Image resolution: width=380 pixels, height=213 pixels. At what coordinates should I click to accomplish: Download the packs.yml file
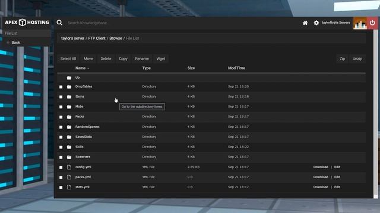321,177
